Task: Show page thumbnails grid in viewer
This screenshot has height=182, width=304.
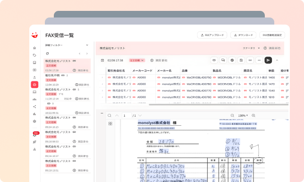Action: point(110,123)
